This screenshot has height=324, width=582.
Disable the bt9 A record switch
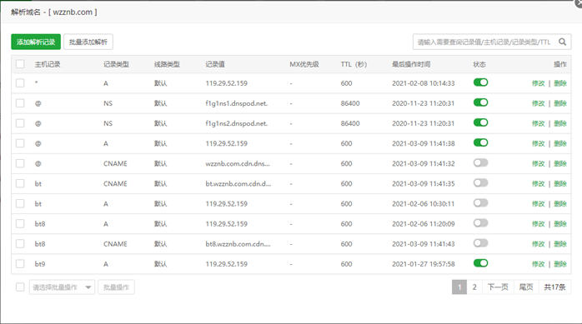pyautogui.click(x=480, y=263)
